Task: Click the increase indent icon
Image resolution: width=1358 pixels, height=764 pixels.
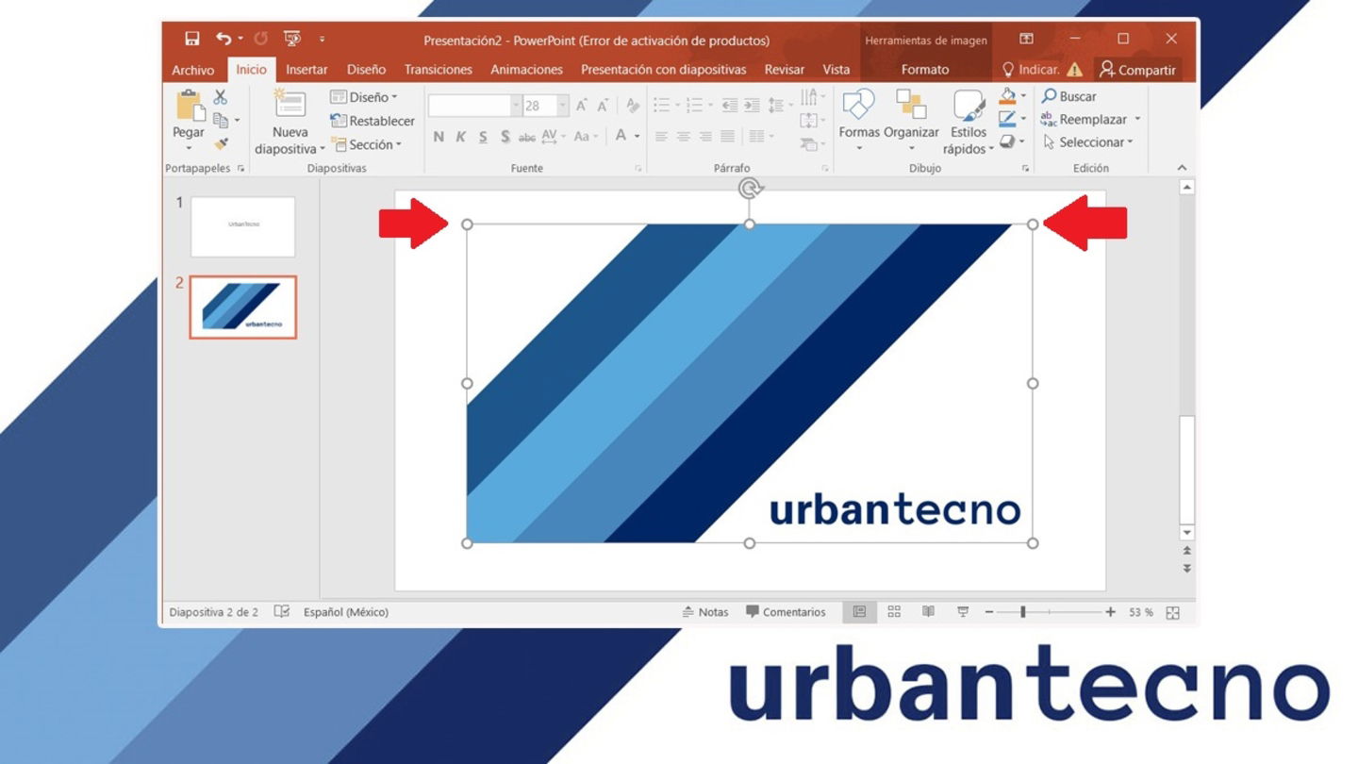Action: [x=752, y=106]
